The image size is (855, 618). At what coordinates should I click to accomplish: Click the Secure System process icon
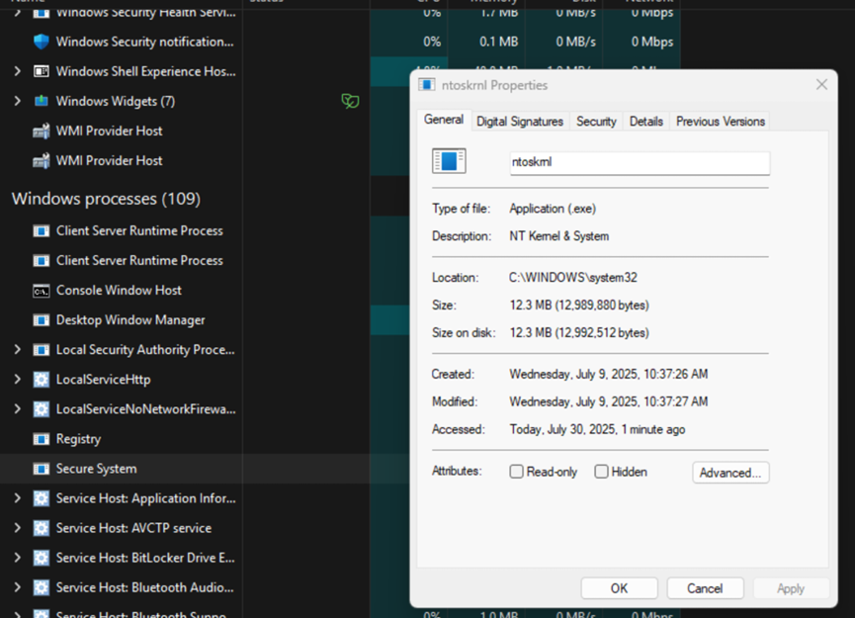pyautogui.click(x=41, y=469)
